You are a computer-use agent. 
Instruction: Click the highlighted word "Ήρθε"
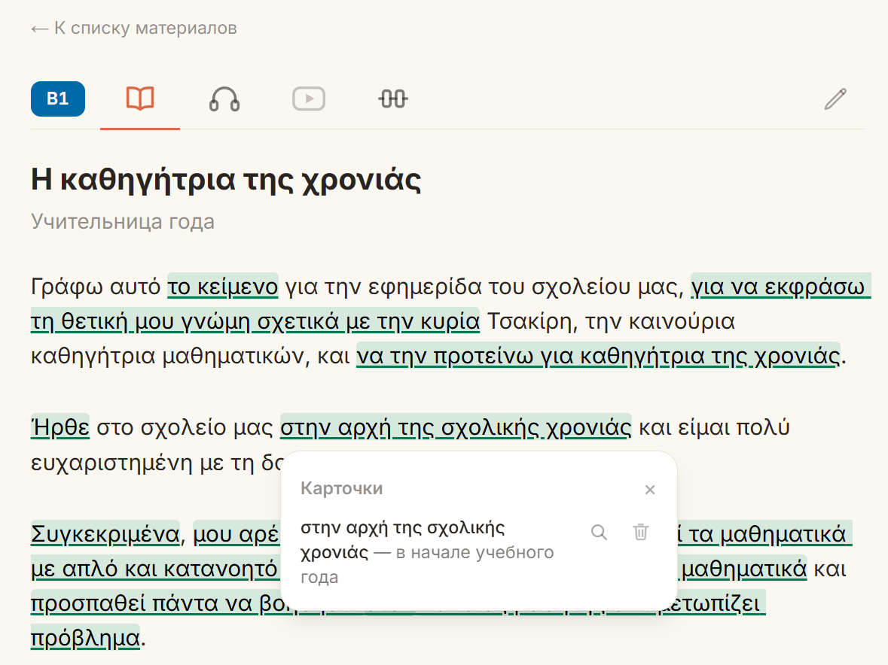click(x=60, y=427)
